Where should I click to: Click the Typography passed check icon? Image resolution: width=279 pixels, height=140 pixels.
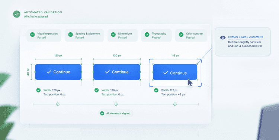tap(147, 35)
